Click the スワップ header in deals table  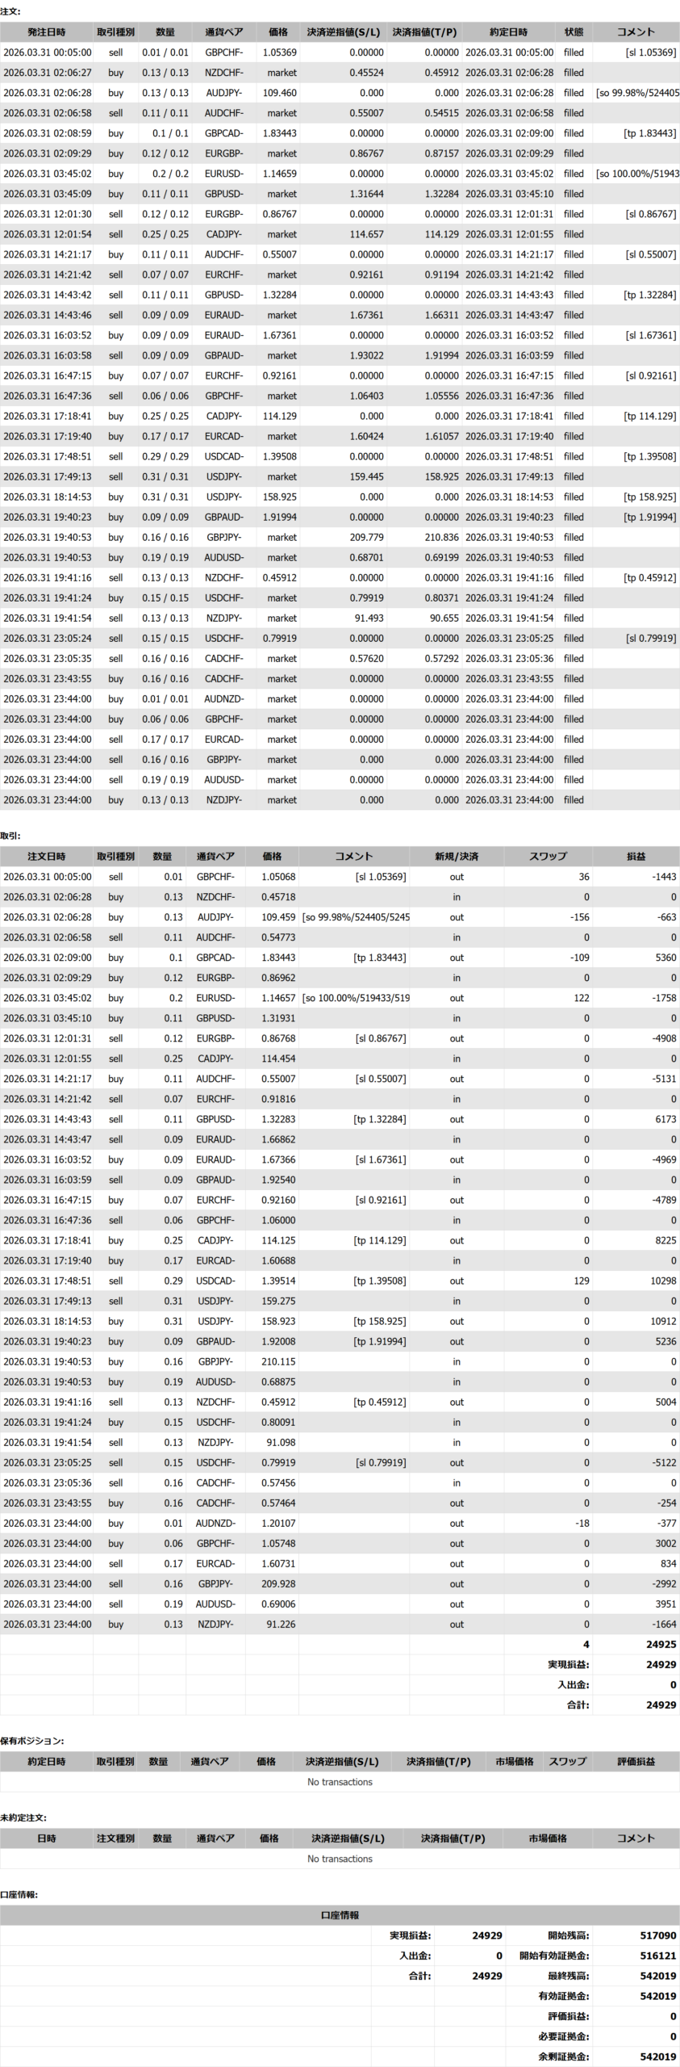548,856
